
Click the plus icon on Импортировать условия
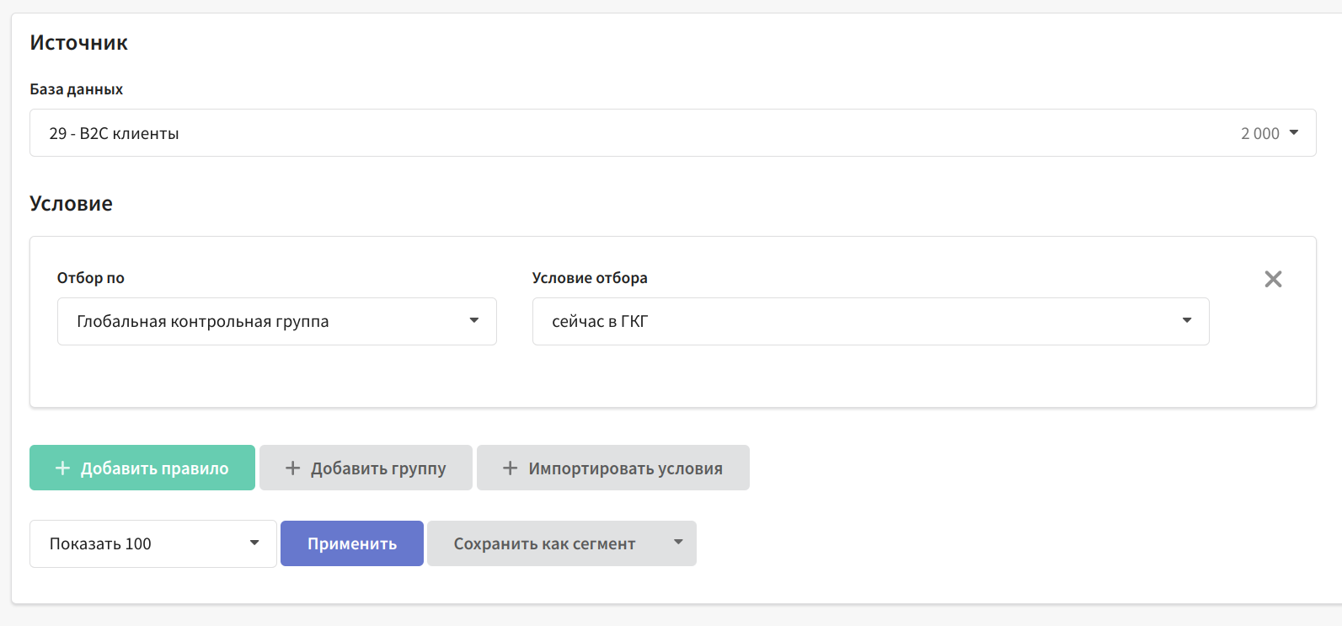[x=510, y=468]
